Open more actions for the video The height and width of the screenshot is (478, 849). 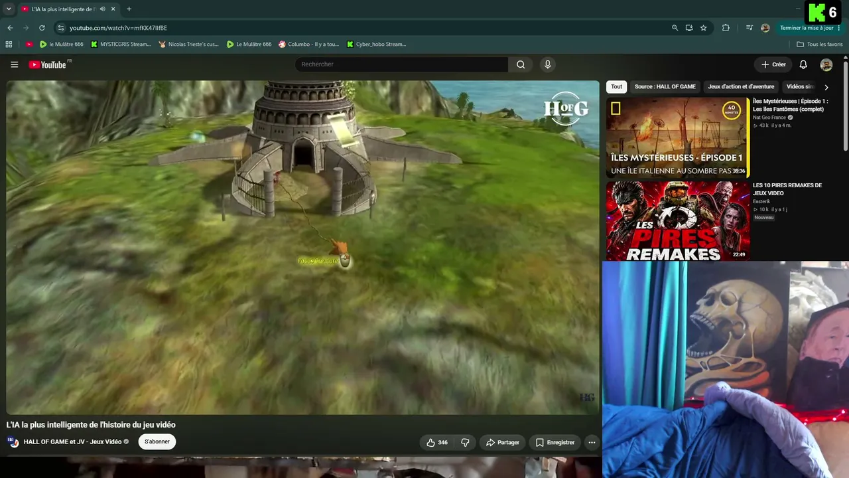[x=592, y=442]
